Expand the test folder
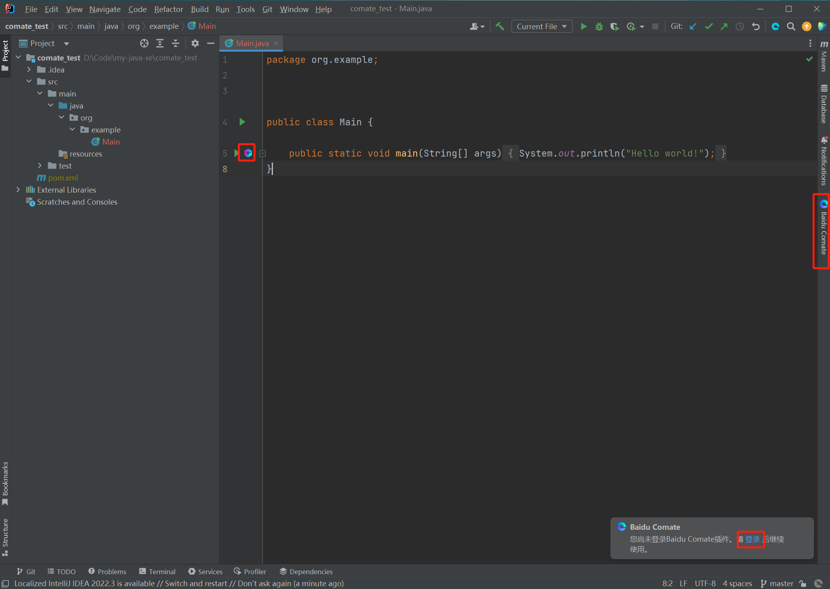Image resolution: width=830 pixels, height=589 pixels. pyautogui.click(x=40, y=165)
